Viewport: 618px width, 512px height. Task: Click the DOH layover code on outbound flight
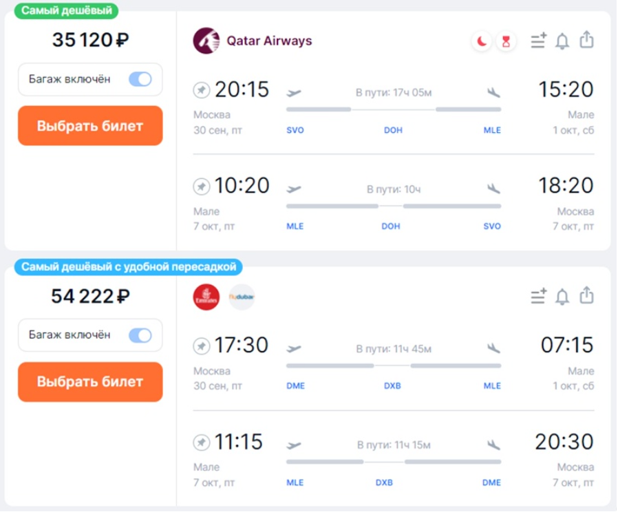(x=393, y=130)
